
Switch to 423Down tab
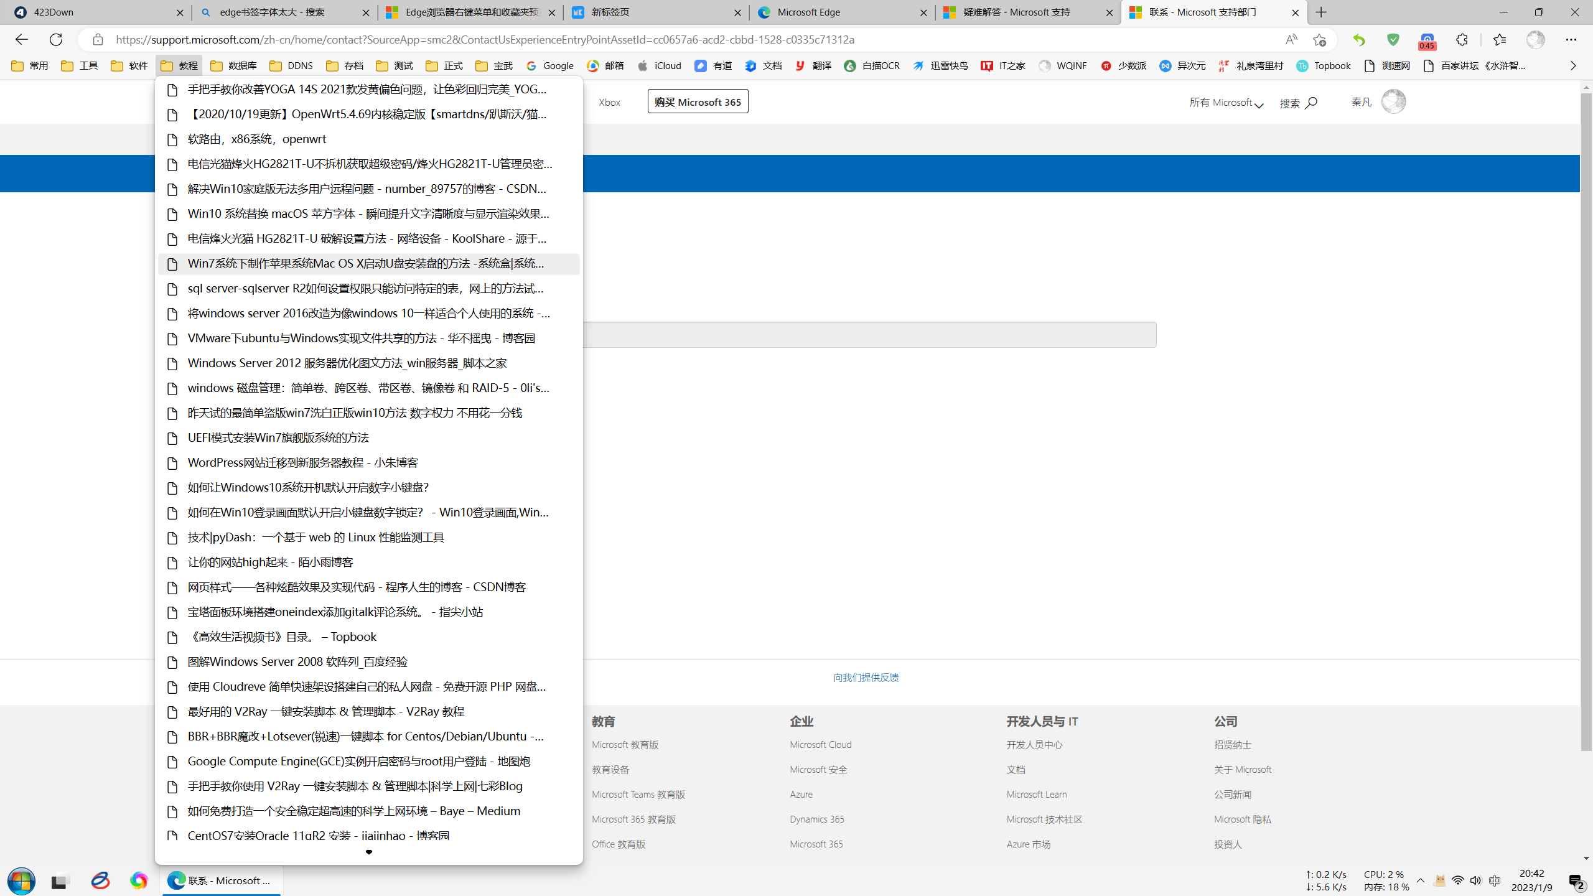(x=97, y=12)
